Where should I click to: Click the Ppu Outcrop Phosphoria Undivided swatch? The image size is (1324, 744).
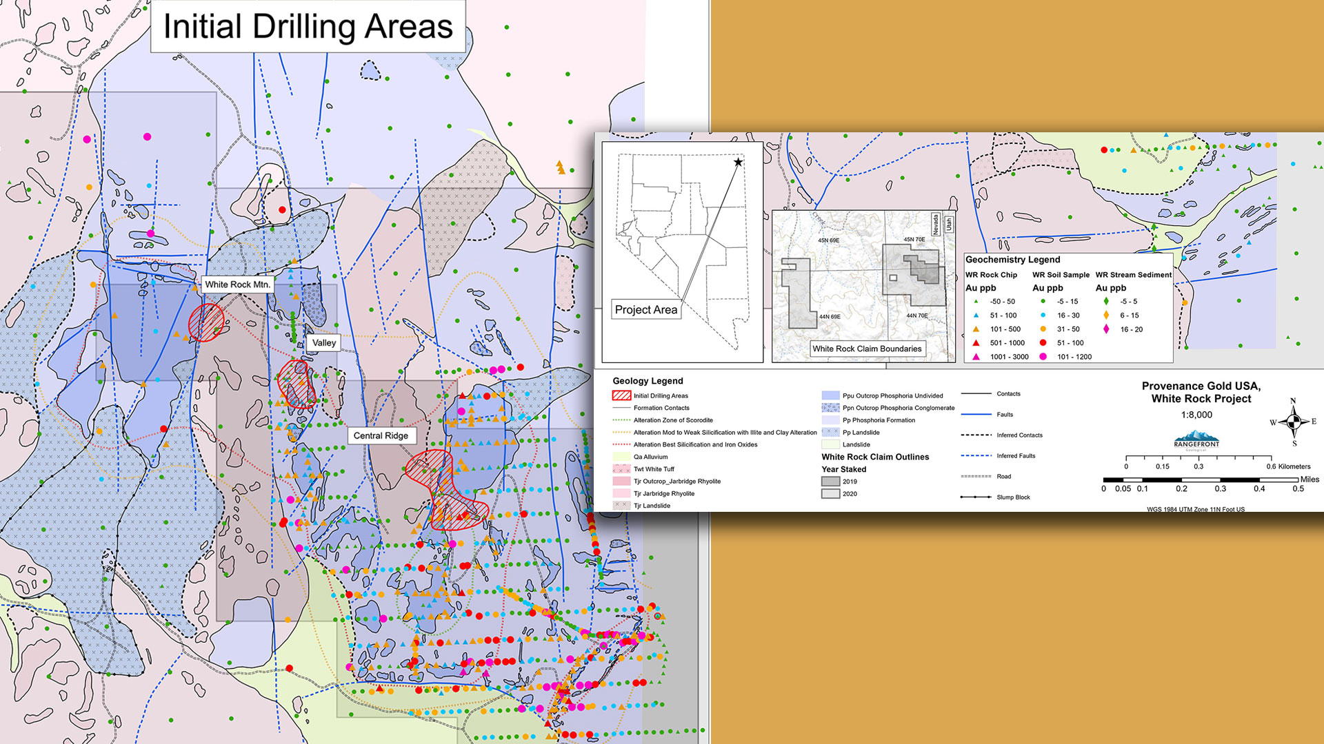[830, 395]
